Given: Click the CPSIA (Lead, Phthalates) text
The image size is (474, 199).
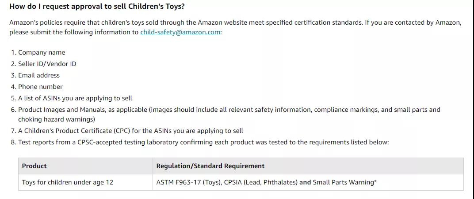Looking at the screenshot, I should point(261,182).
